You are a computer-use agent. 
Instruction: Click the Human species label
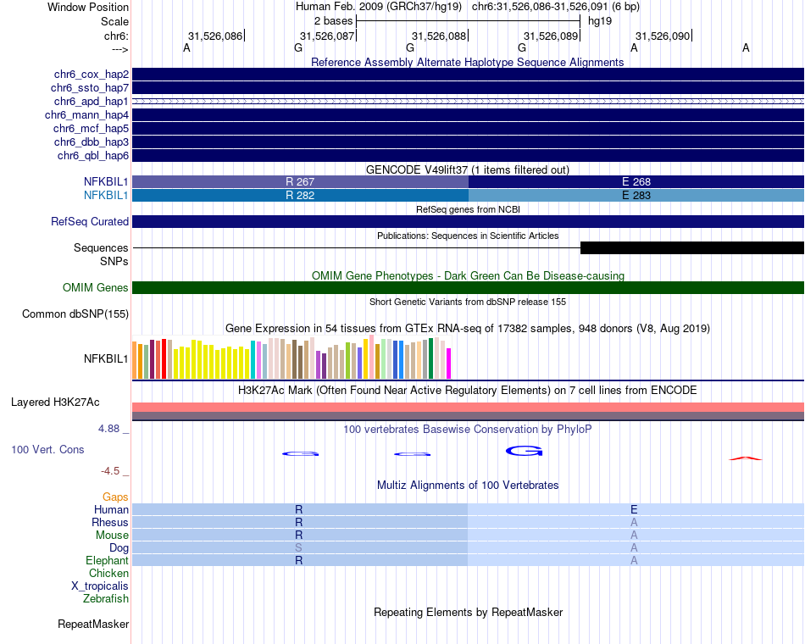click(x=111, y=509)
